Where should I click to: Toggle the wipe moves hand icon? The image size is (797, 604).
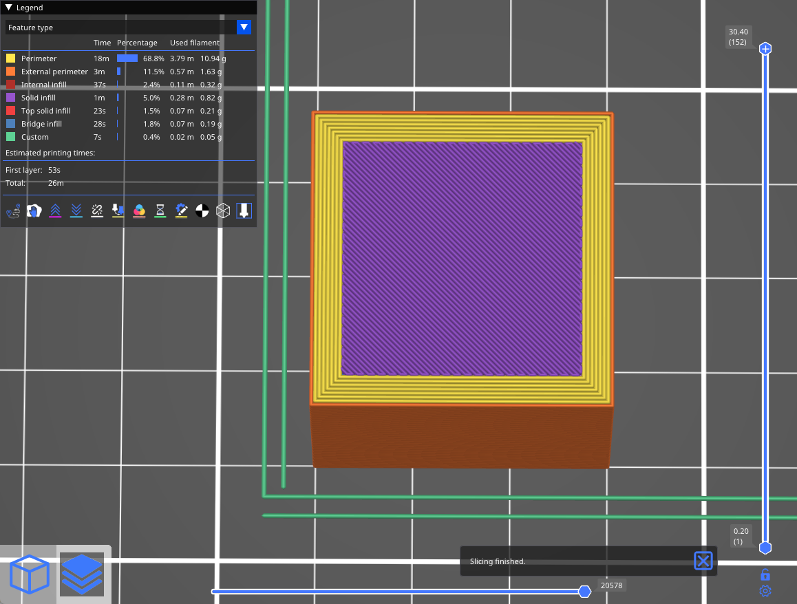coord(34,211)
